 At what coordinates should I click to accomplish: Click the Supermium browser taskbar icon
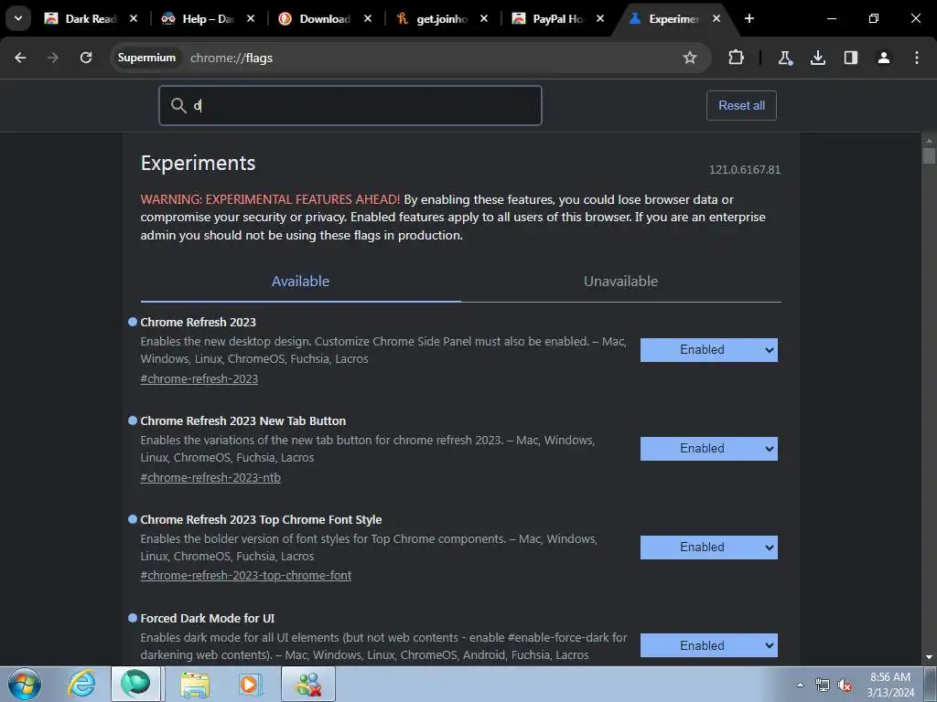coord(135,684)
